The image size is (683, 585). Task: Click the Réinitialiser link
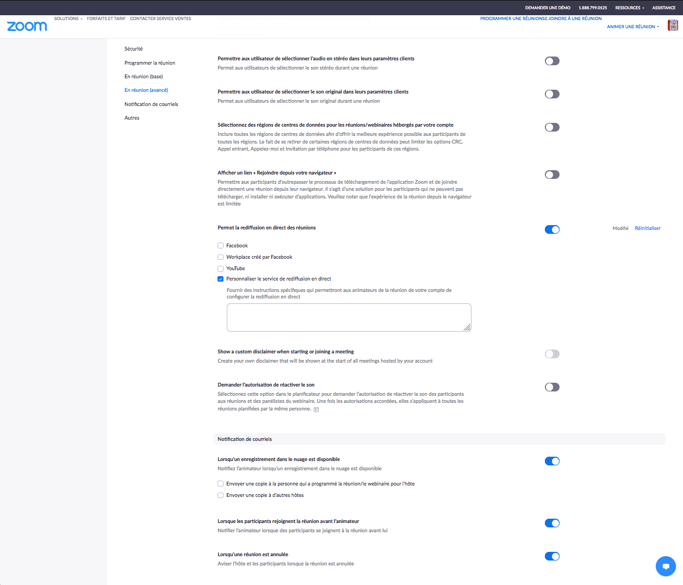click(x=648, y=228)
